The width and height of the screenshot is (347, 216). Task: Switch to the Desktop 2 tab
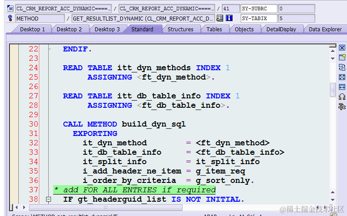tap(69, 29)
